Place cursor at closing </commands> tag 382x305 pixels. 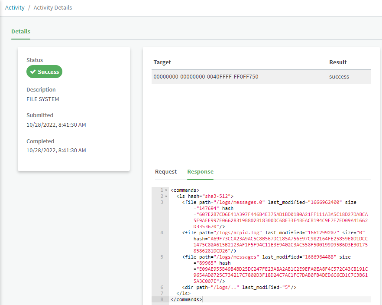click(186, 299)
